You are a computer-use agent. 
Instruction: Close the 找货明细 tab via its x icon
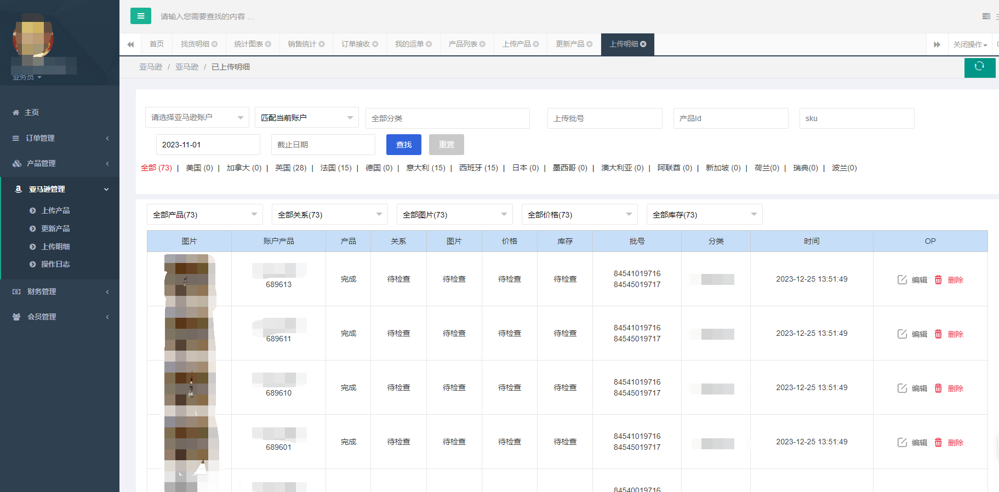point(215,44)
